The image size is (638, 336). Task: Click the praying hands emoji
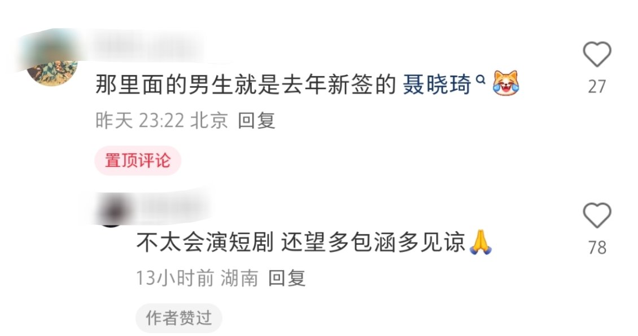point(480,242)
